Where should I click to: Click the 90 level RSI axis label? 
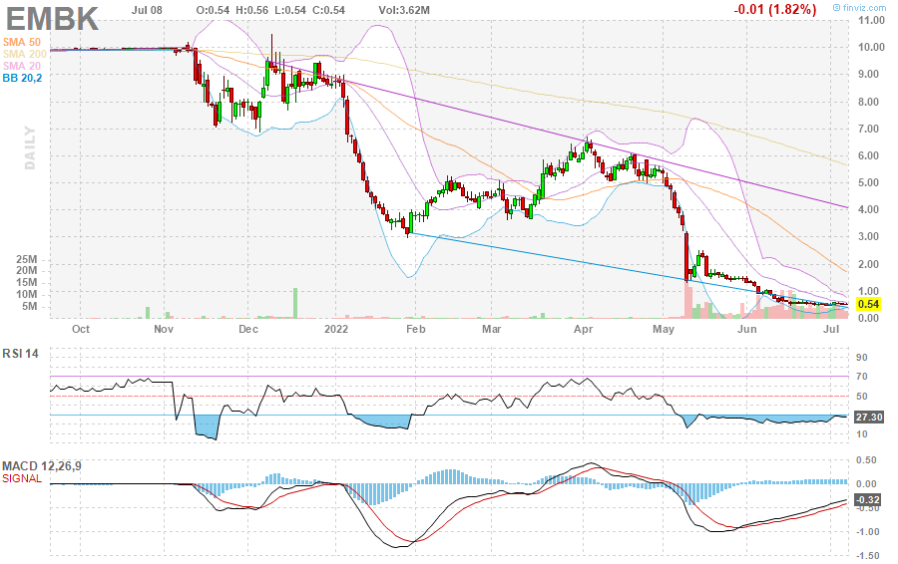pos(861,358)
